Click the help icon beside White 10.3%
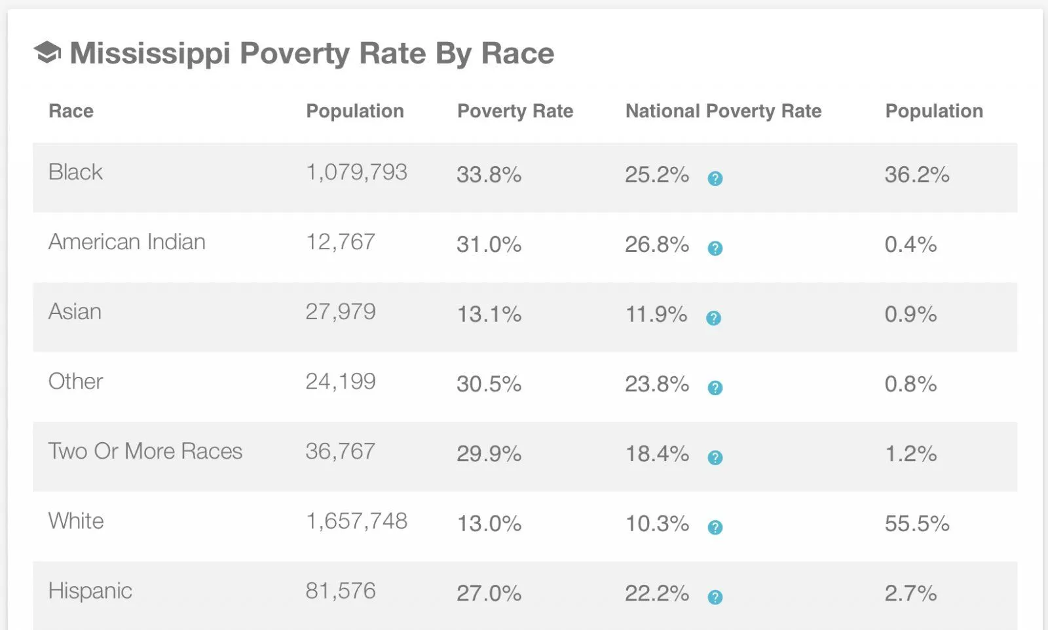The image size is (1048, 630). pyautogui.click(x=715, y=527)
